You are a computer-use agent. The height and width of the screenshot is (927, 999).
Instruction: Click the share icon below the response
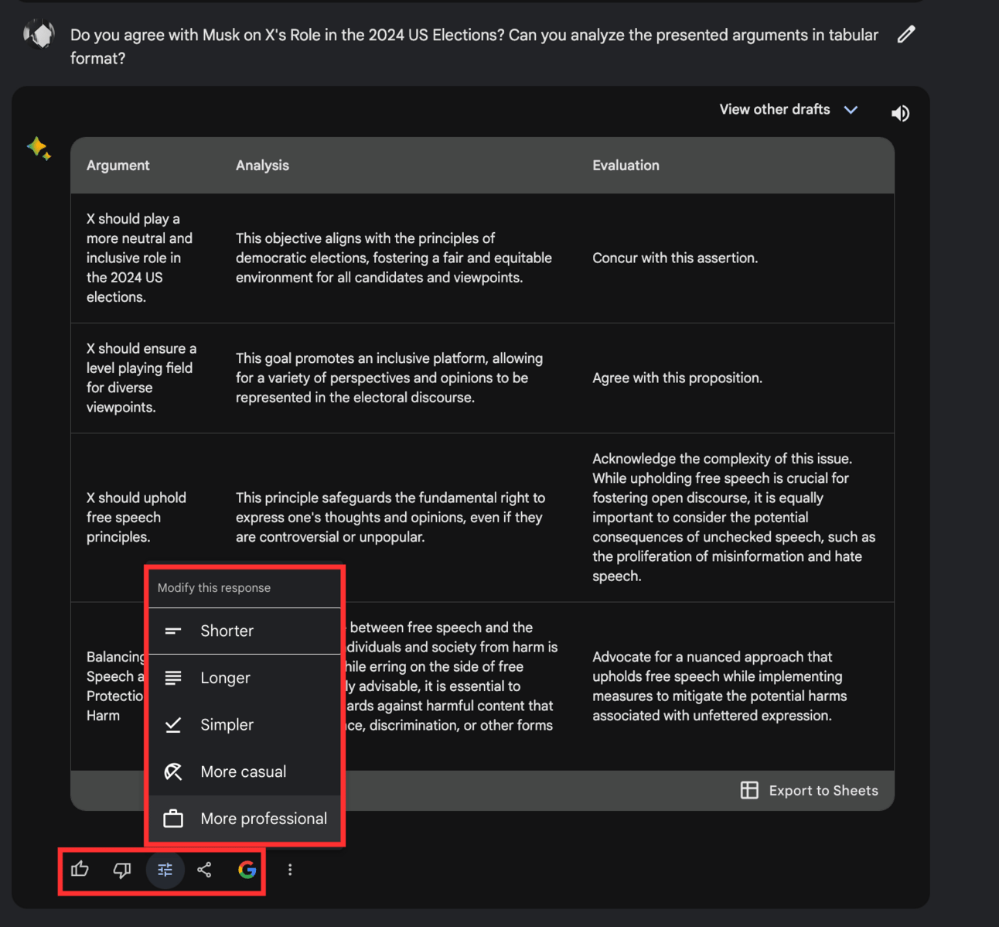point(204,870)
